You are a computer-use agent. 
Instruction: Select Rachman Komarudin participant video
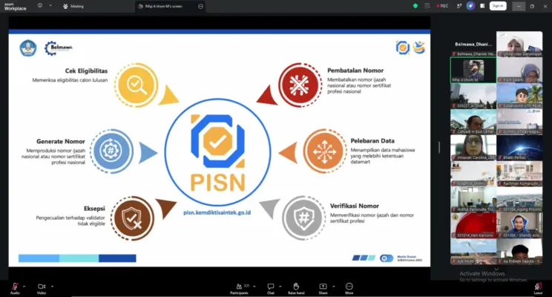click(x=519, y=174)
